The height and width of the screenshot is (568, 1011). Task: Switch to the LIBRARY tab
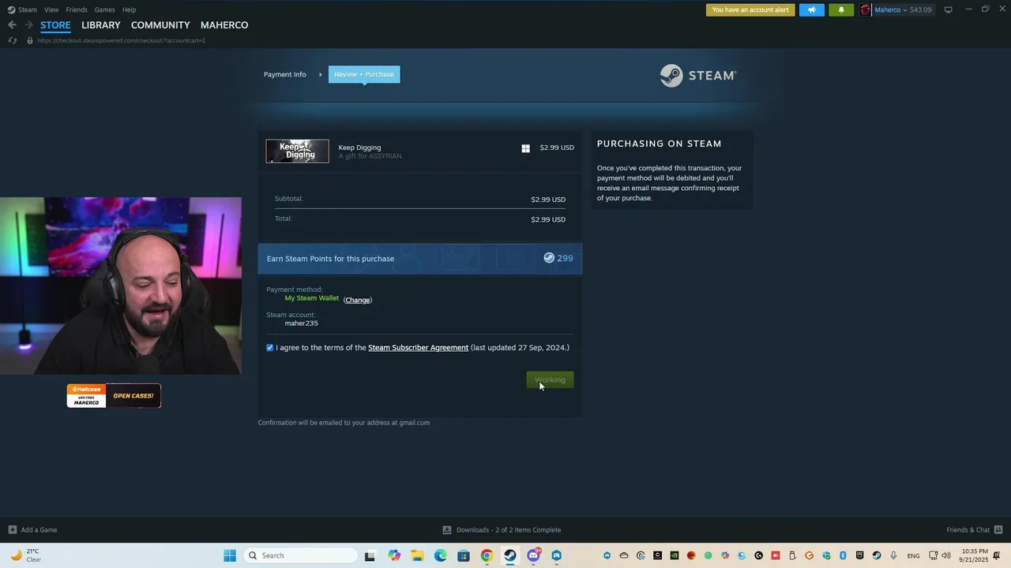tap(101, 25)
